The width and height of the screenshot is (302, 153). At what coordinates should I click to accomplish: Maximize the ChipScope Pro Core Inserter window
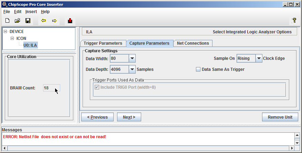coord(291,4)
